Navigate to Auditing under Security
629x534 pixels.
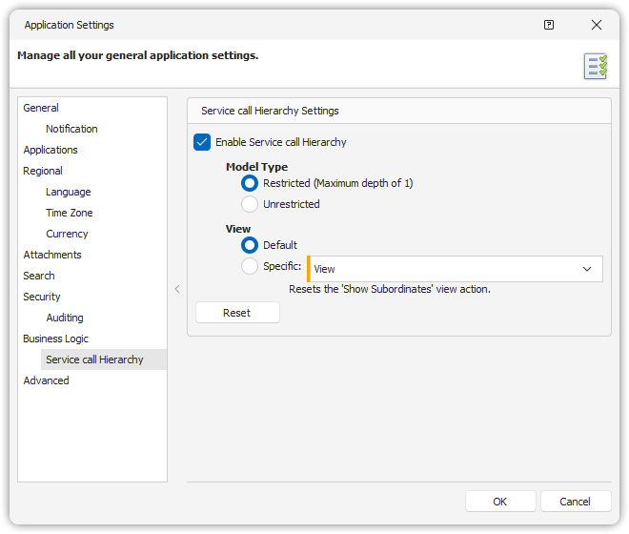pyautogui.click(x=65, y=318)
